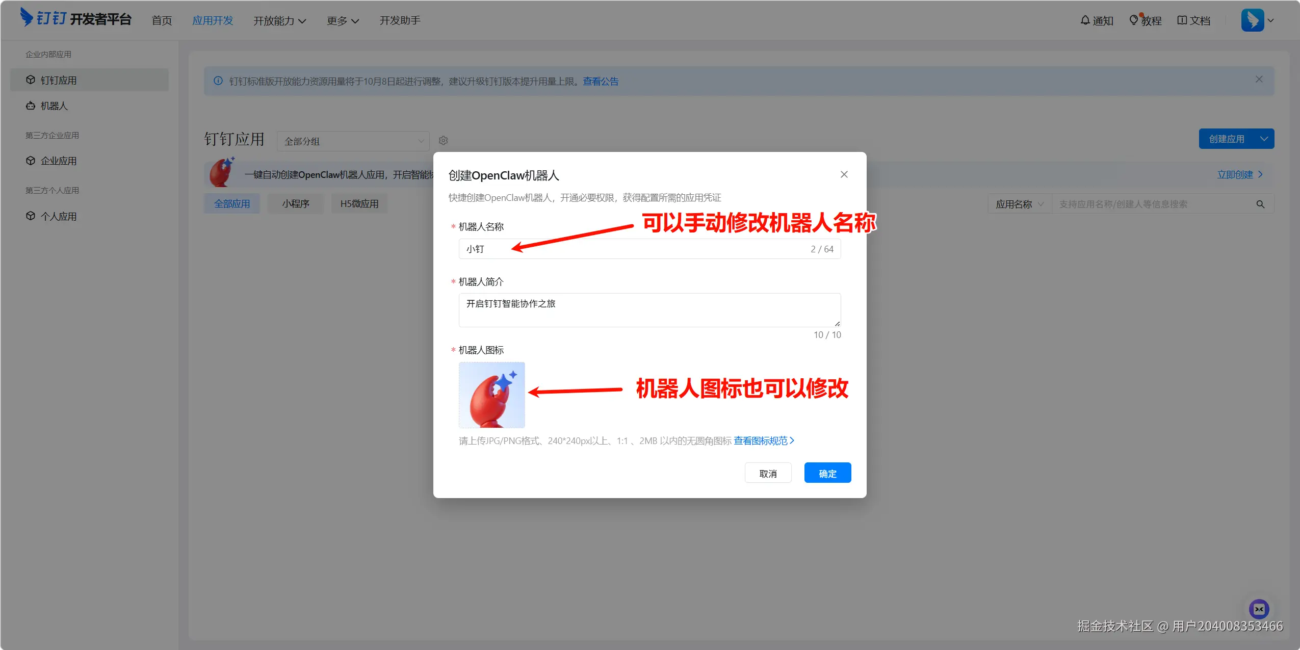The width and height of the screenshot is (1300, 650).
Task: Open the floating assistant chat icon
Action: 1259,609
